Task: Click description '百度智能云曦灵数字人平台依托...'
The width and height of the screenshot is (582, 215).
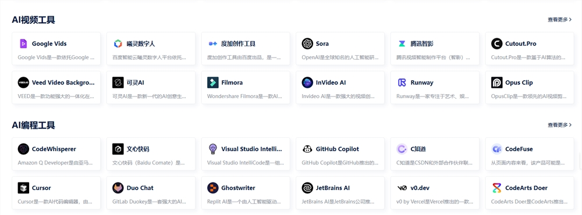Action: pos(150,58)
